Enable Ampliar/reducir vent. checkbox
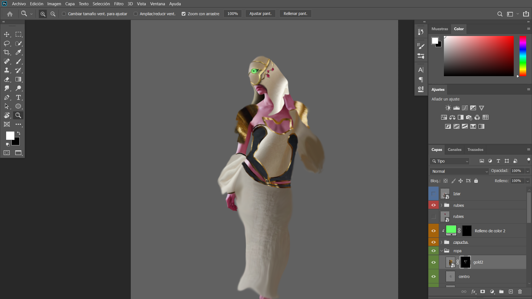This screenshot has width=532, height=299. (135, 14)
